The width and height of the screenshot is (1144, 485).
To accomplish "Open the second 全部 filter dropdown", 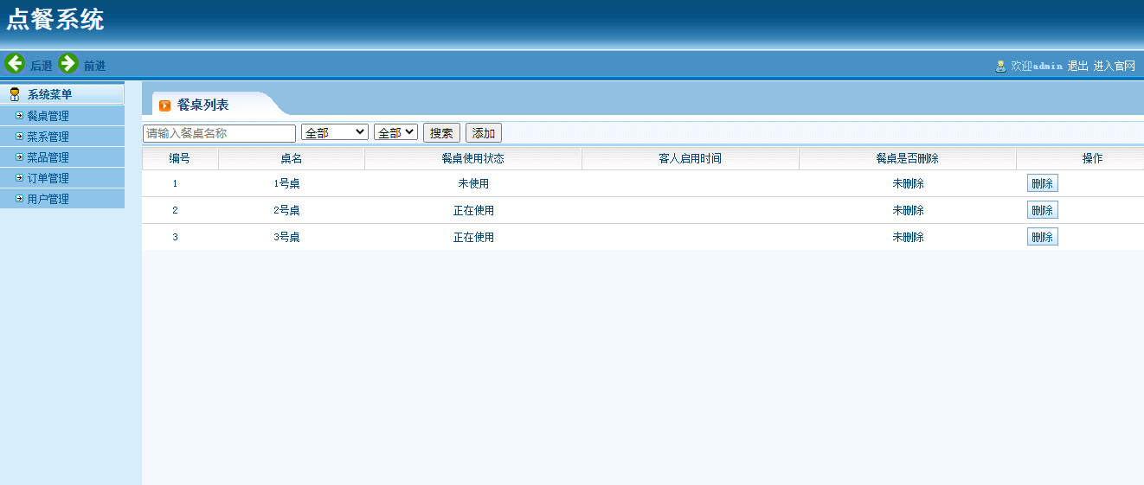I will coord(395,132).
